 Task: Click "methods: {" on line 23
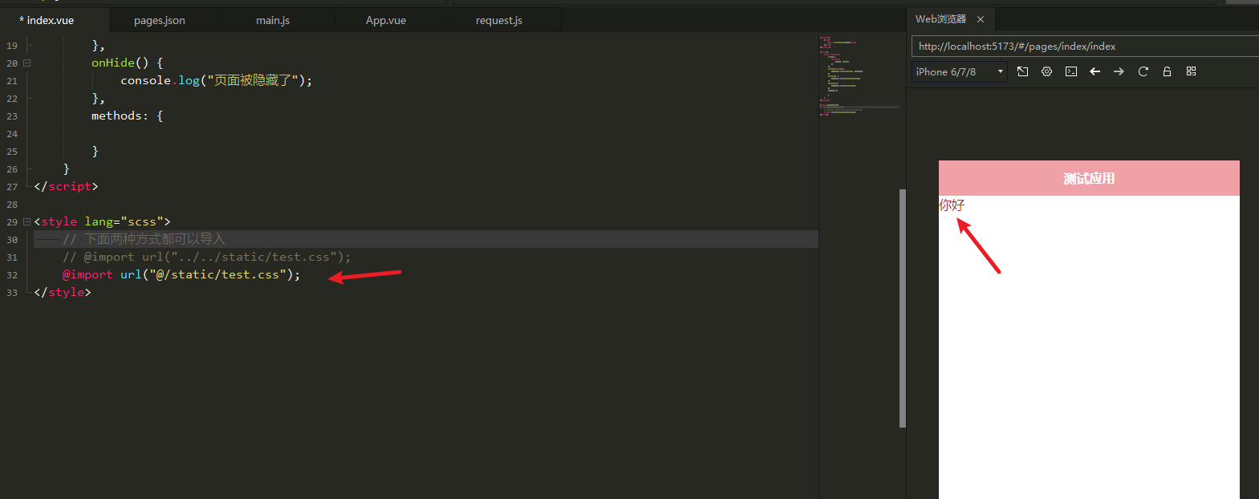pyautogui.click(x=128, y=116)
